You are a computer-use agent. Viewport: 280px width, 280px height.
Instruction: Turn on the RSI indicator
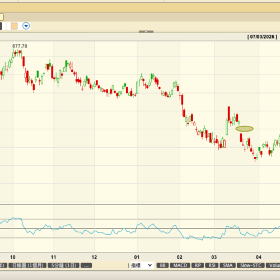(x=212, y=265)
